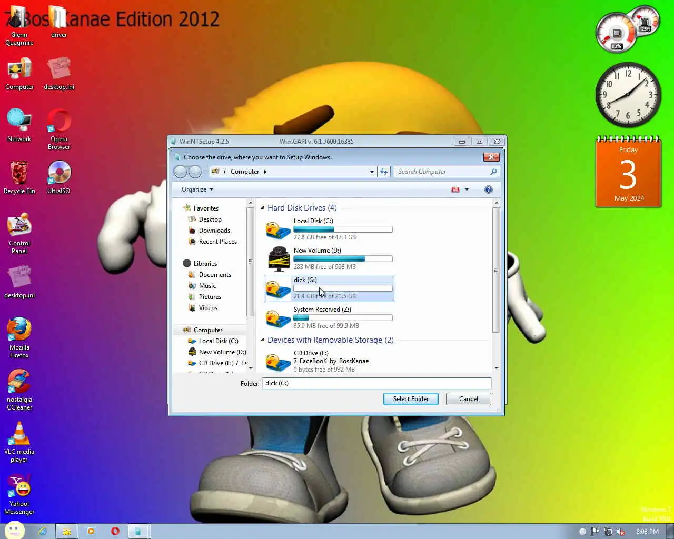Click the network tray icon

click(608, 532)
